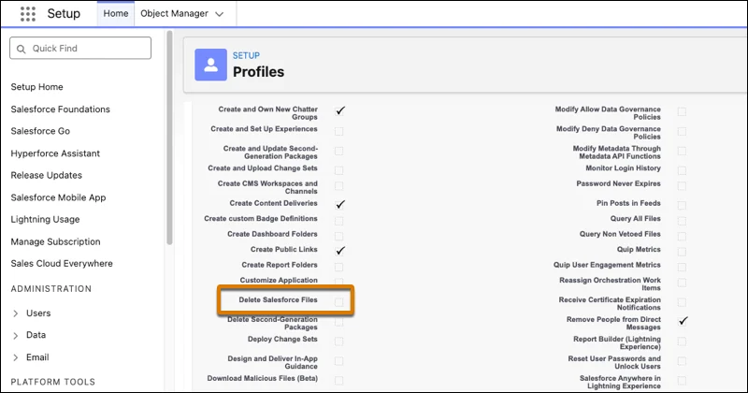Image resolution: width=748 pixels, height=393 pixels.
Task: Switch to the Home tab
Action: (x=116, y=14)
